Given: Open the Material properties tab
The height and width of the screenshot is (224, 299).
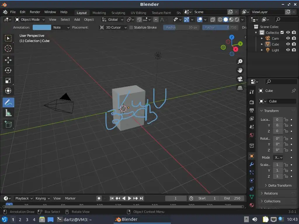Looking at the screenshot, I should point(252,205).
